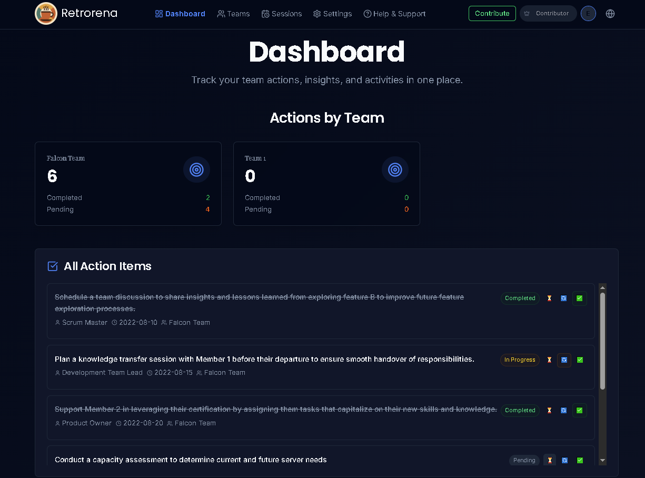Click the checkbox icon beside All Action Items
This screenshot has height=478, width=645.
(x=53, y=266)
